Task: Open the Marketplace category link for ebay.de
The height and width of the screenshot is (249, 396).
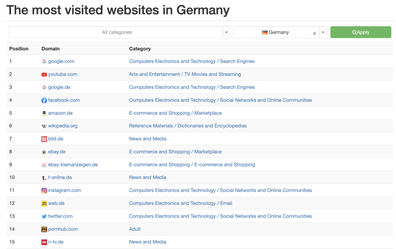Action: [175, 152]
